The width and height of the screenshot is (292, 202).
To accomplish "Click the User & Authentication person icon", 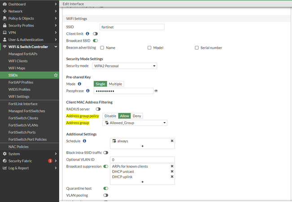I will pyautogui.click(x=4, y=40).
